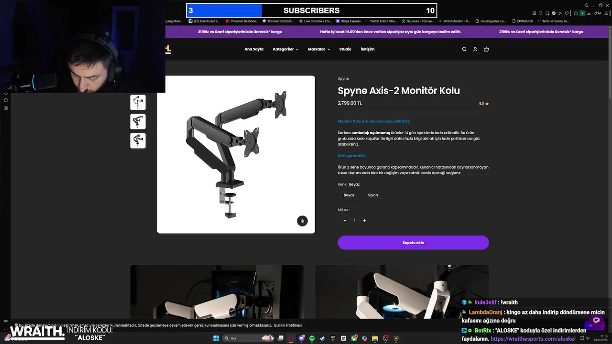
Task: Select the first product thumbnail
Action: (x=138, y=102)
